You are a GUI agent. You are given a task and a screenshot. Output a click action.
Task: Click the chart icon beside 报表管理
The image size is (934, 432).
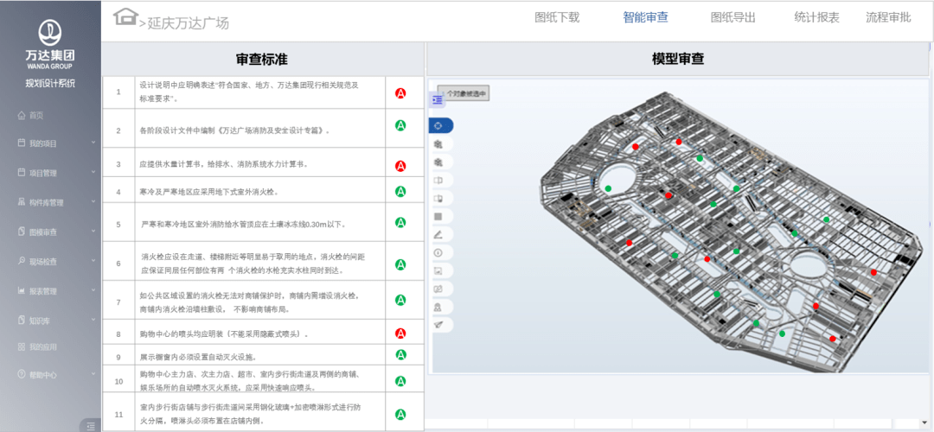tap(22, 291)
